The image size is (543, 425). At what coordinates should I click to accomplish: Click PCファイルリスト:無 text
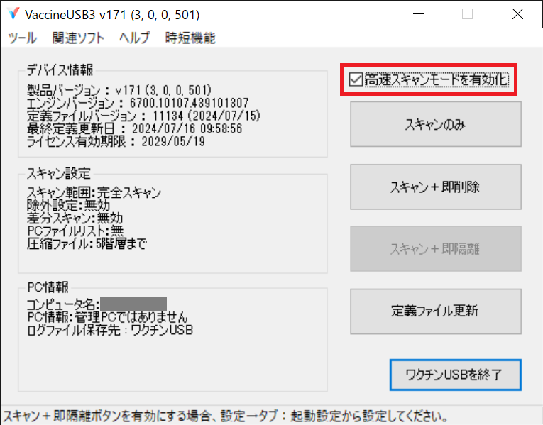coord(75,231)
